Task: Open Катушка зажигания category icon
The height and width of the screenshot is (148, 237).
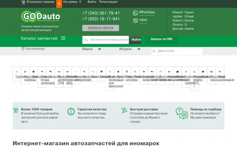Action: [x=144, y=71]
